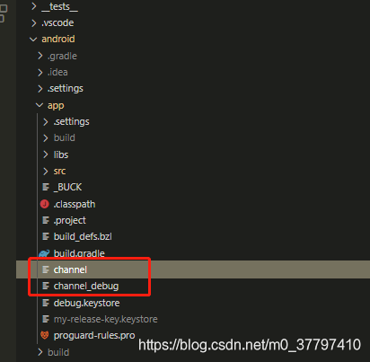Select the .vscode folder name
Screen dimensions: 370x362
click(x=57, y=22)
